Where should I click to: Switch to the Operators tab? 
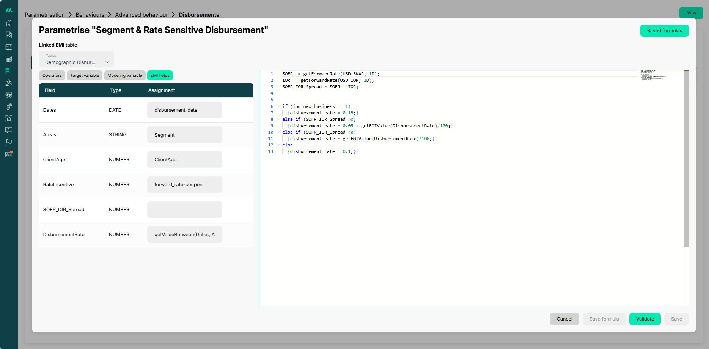point(52,75)
